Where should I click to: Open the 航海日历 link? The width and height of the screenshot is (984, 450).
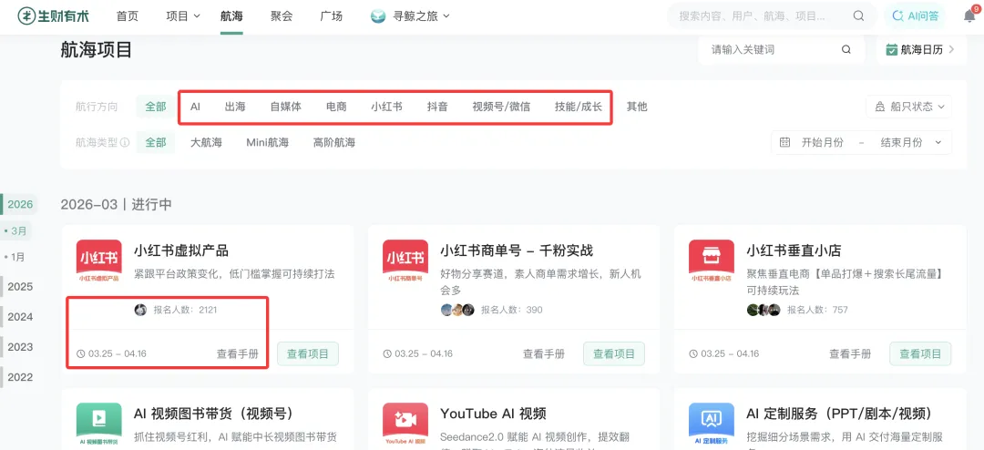(x=920, y=49)
